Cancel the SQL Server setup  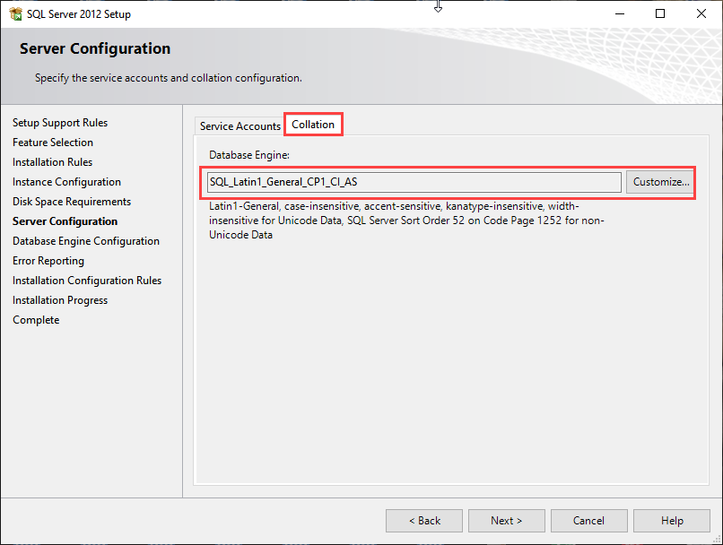(x=588, y=521)
